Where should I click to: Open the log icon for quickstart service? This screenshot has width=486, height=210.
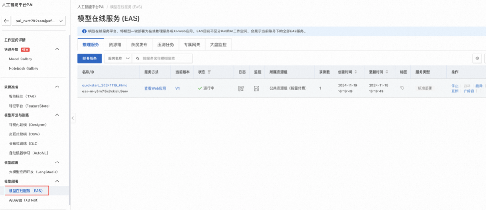tap(241, 88)
